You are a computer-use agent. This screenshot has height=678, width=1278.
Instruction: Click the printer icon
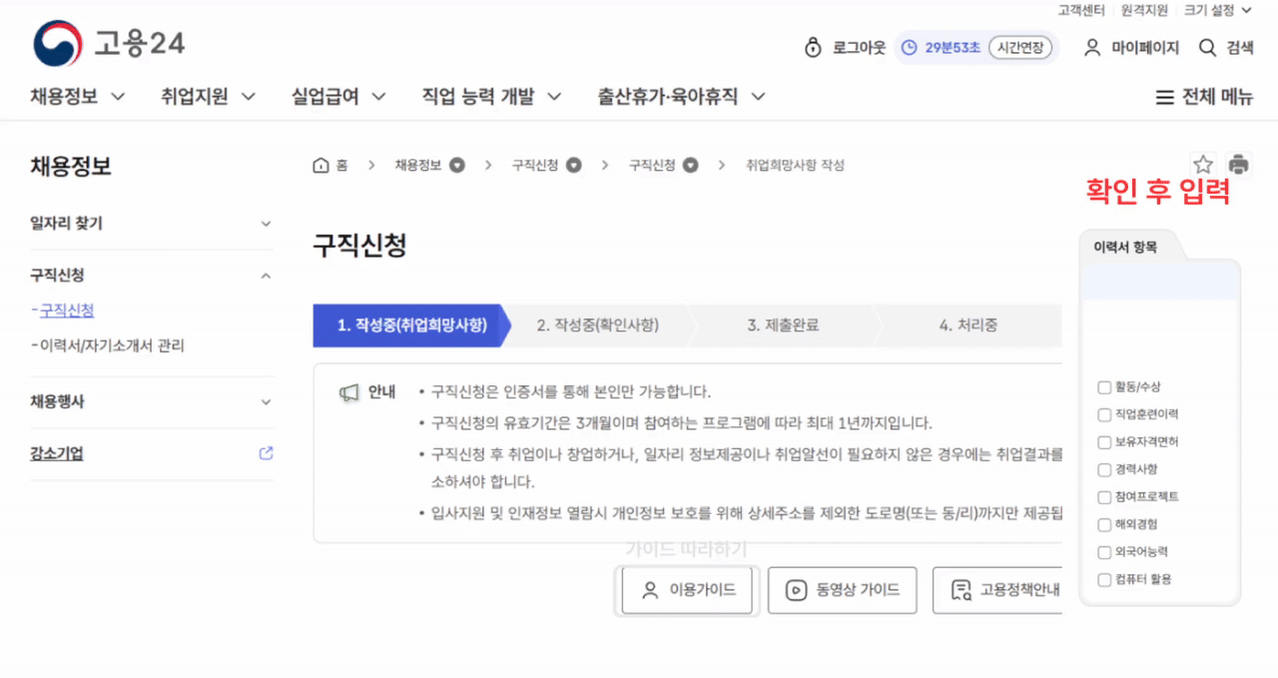point(1238,165)
